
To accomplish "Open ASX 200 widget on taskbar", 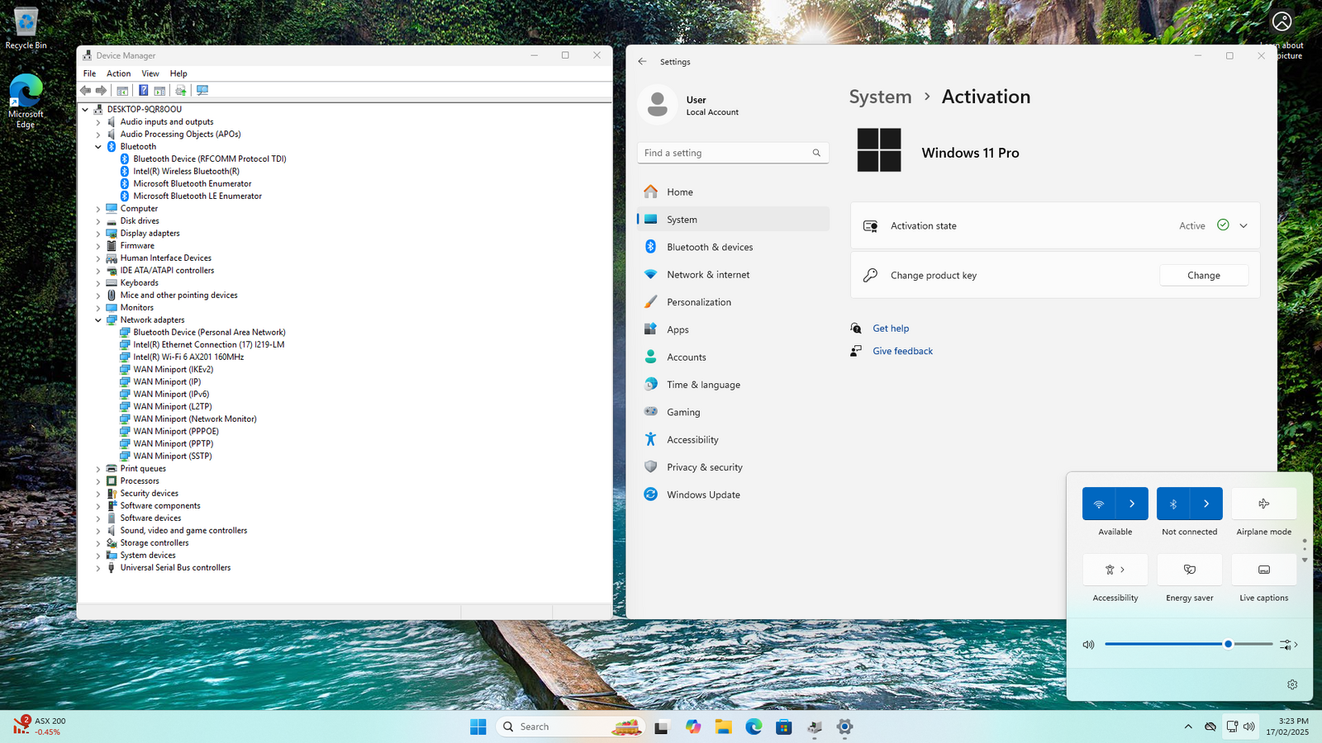I will (x=39, y=726).
